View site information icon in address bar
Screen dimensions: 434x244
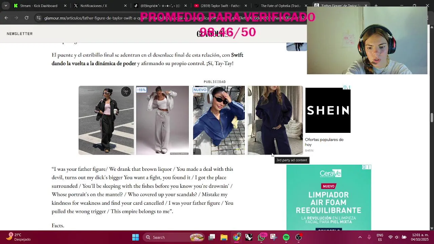click(x=39, y=18)
